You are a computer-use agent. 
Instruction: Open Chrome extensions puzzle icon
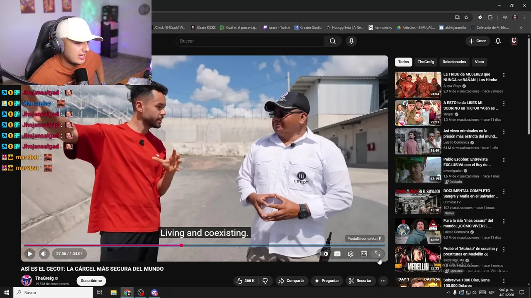click(x=490, y=17)
